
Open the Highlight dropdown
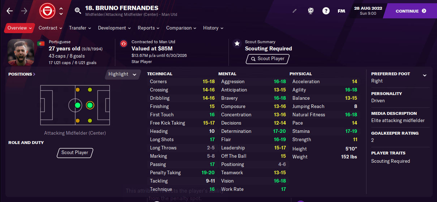[123, 74]
